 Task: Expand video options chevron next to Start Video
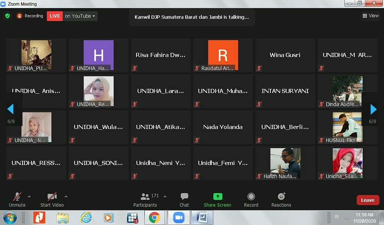(x=66, y=196)
